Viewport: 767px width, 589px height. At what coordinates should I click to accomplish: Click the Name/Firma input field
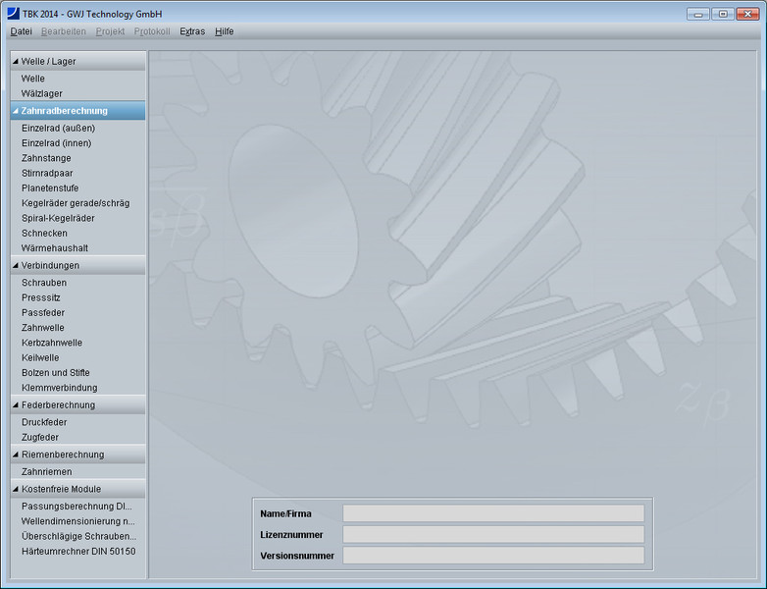point(492,513)
